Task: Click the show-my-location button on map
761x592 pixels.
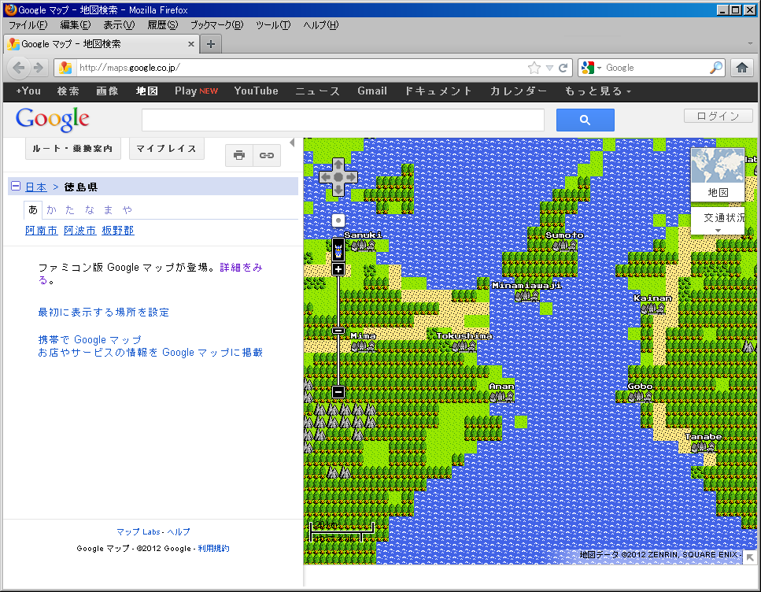Action: 338,221
